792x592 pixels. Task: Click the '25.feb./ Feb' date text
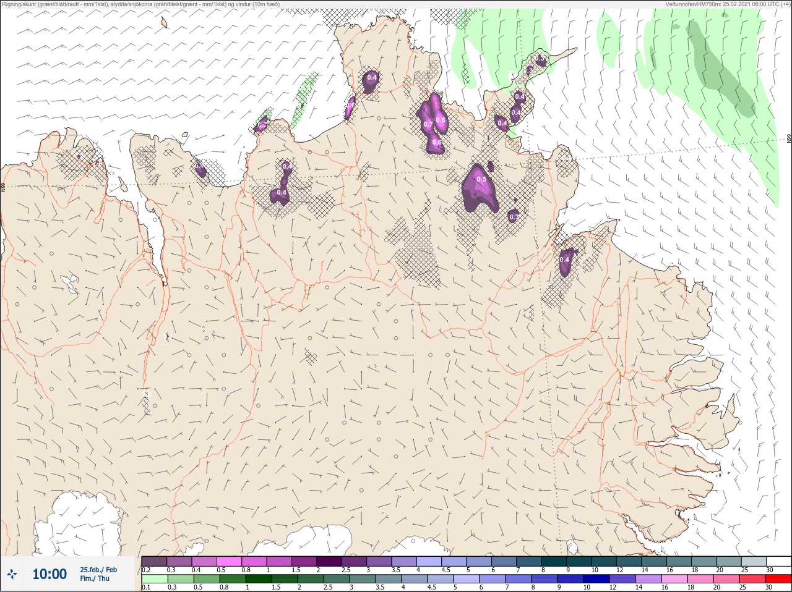98,569
